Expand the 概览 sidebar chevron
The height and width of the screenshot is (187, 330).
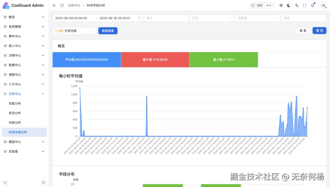[43, 17]
